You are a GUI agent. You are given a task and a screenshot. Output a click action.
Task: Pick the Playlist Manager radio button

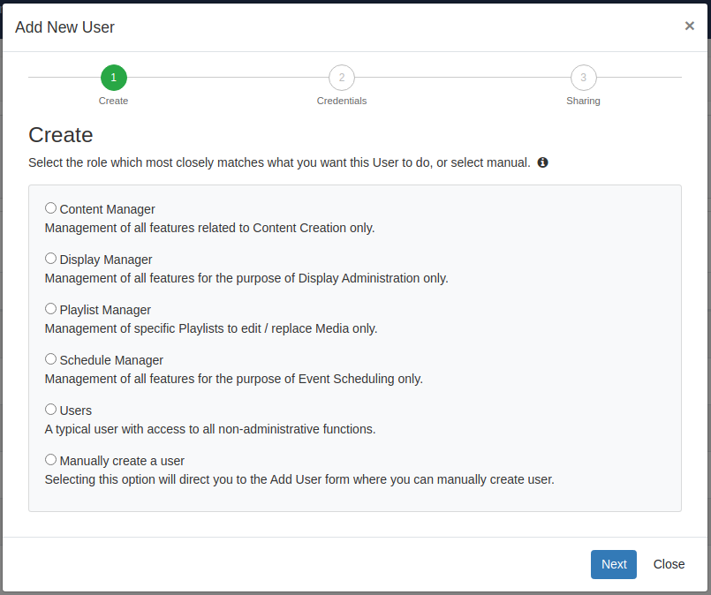click(x=50, y=309)
